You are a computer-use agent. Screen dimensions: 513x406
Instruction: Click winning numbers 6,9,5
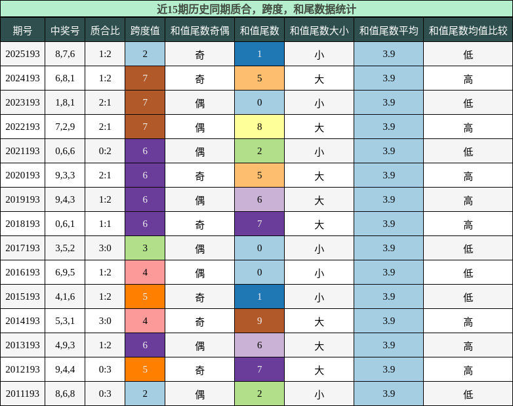click(x=65, y=272)
